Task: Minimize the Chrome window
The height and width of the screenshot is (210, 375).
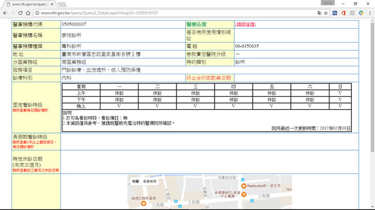Action: point(343,4)
